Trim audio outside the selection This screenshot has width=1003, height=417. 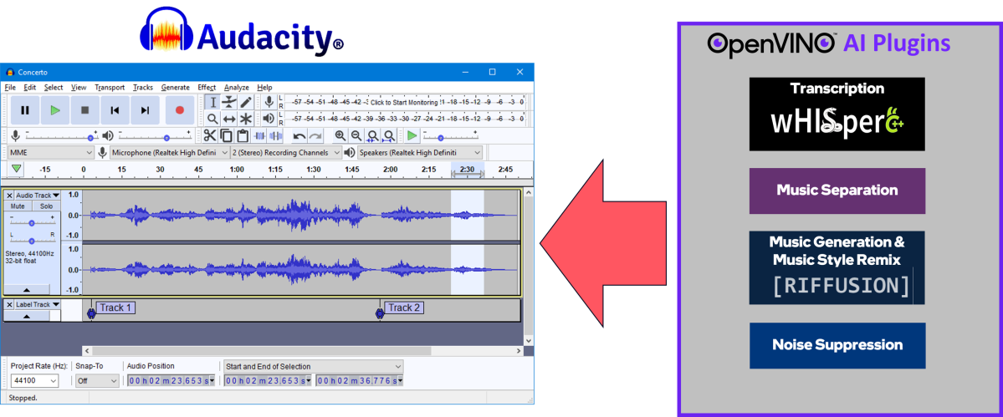(259, 135)
